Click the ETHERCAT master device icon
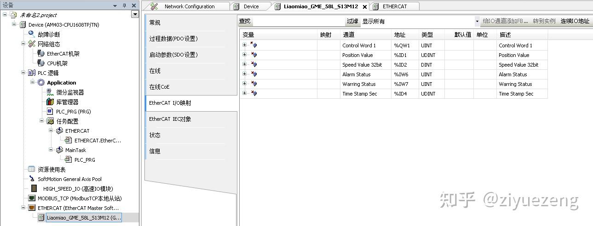 32,208
